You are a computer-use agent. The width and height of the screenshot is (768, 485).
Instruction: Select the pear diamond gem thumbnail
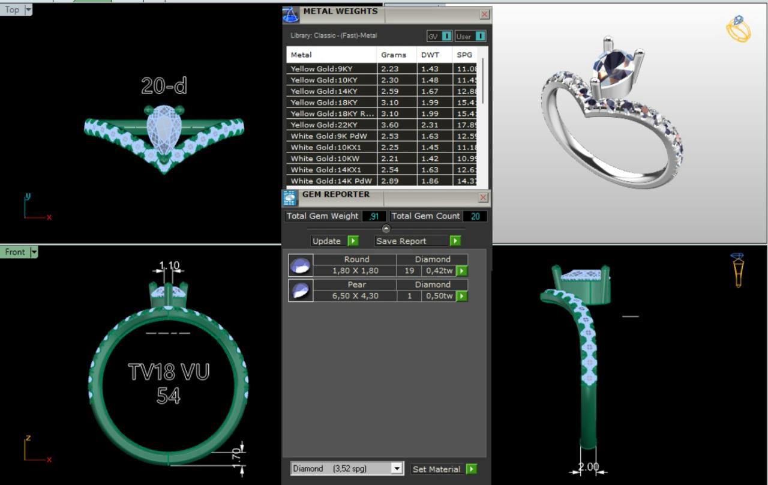click(x=301, y=290)
